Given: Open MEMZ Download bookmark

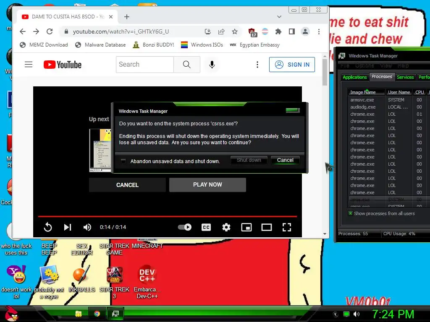Looking at the screenshot, I should (x=44, y=44).
